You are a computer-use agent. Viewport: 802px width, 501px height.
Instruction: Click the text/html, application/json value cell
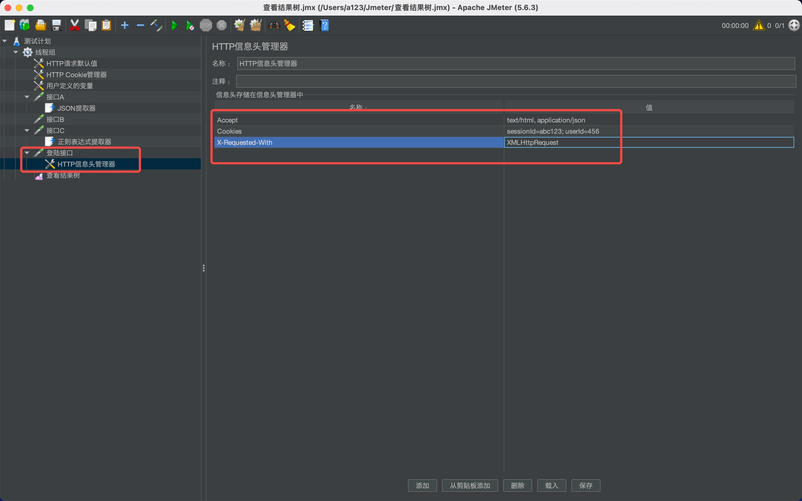tap(649, 120)
